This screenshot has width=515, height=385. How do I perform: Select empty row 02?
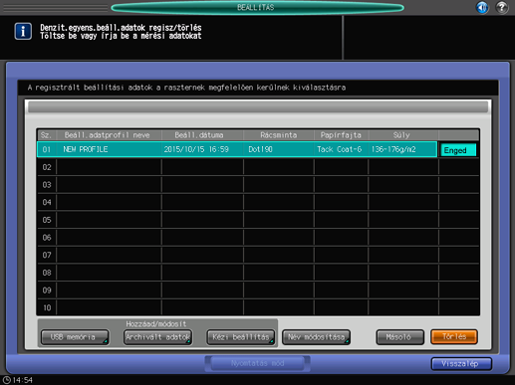coord(258,167)
